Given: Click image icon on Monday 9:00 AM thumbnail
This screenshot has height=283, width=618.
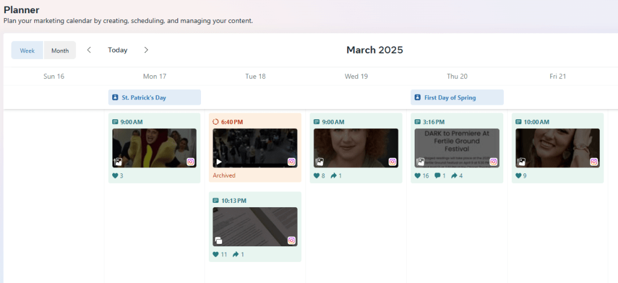Looking at the screenshot, I should point(118,161).
